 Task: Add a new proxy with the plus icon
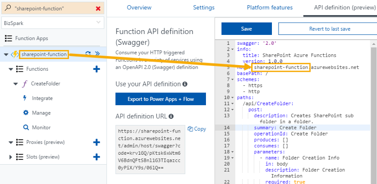tap(97, 142)
